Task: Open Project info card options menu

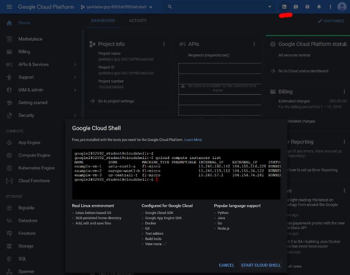Action: (164, 44)
